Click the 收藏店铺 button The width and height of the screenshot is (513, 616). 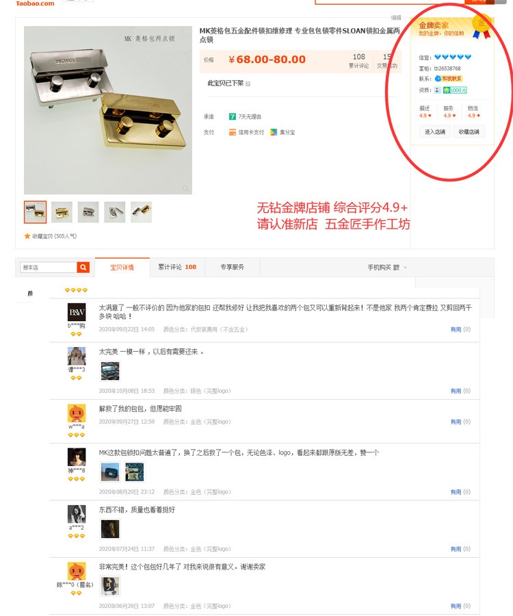[x=469, y=131]
